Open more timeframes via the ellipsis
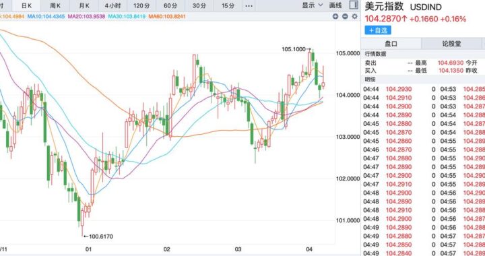 click(x=249, y=5)
